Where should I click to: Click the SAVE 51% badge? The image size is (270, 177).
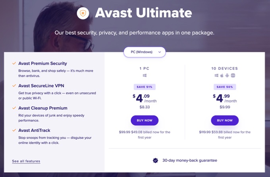click(x=145, y=87)
